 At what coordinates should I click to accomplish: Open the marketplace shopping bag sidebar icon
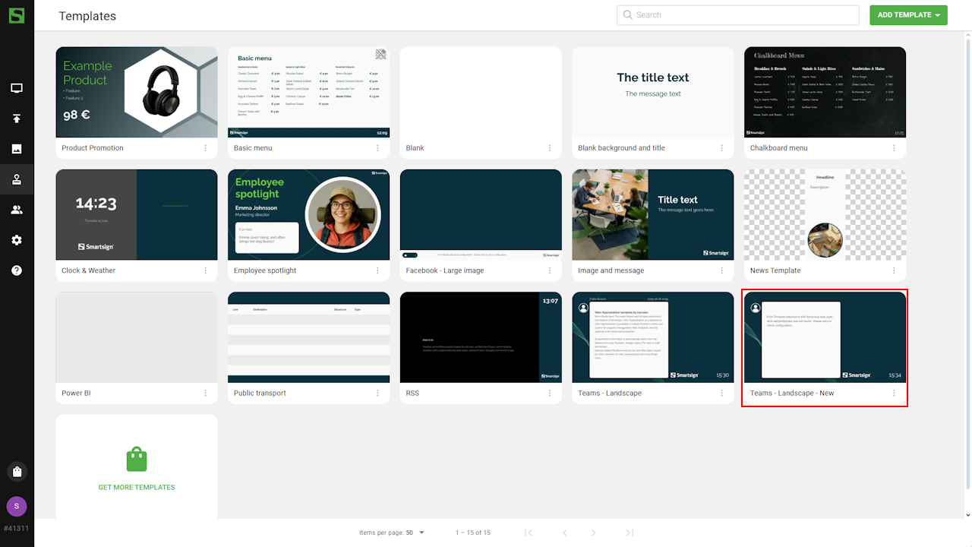click(17, 471)
